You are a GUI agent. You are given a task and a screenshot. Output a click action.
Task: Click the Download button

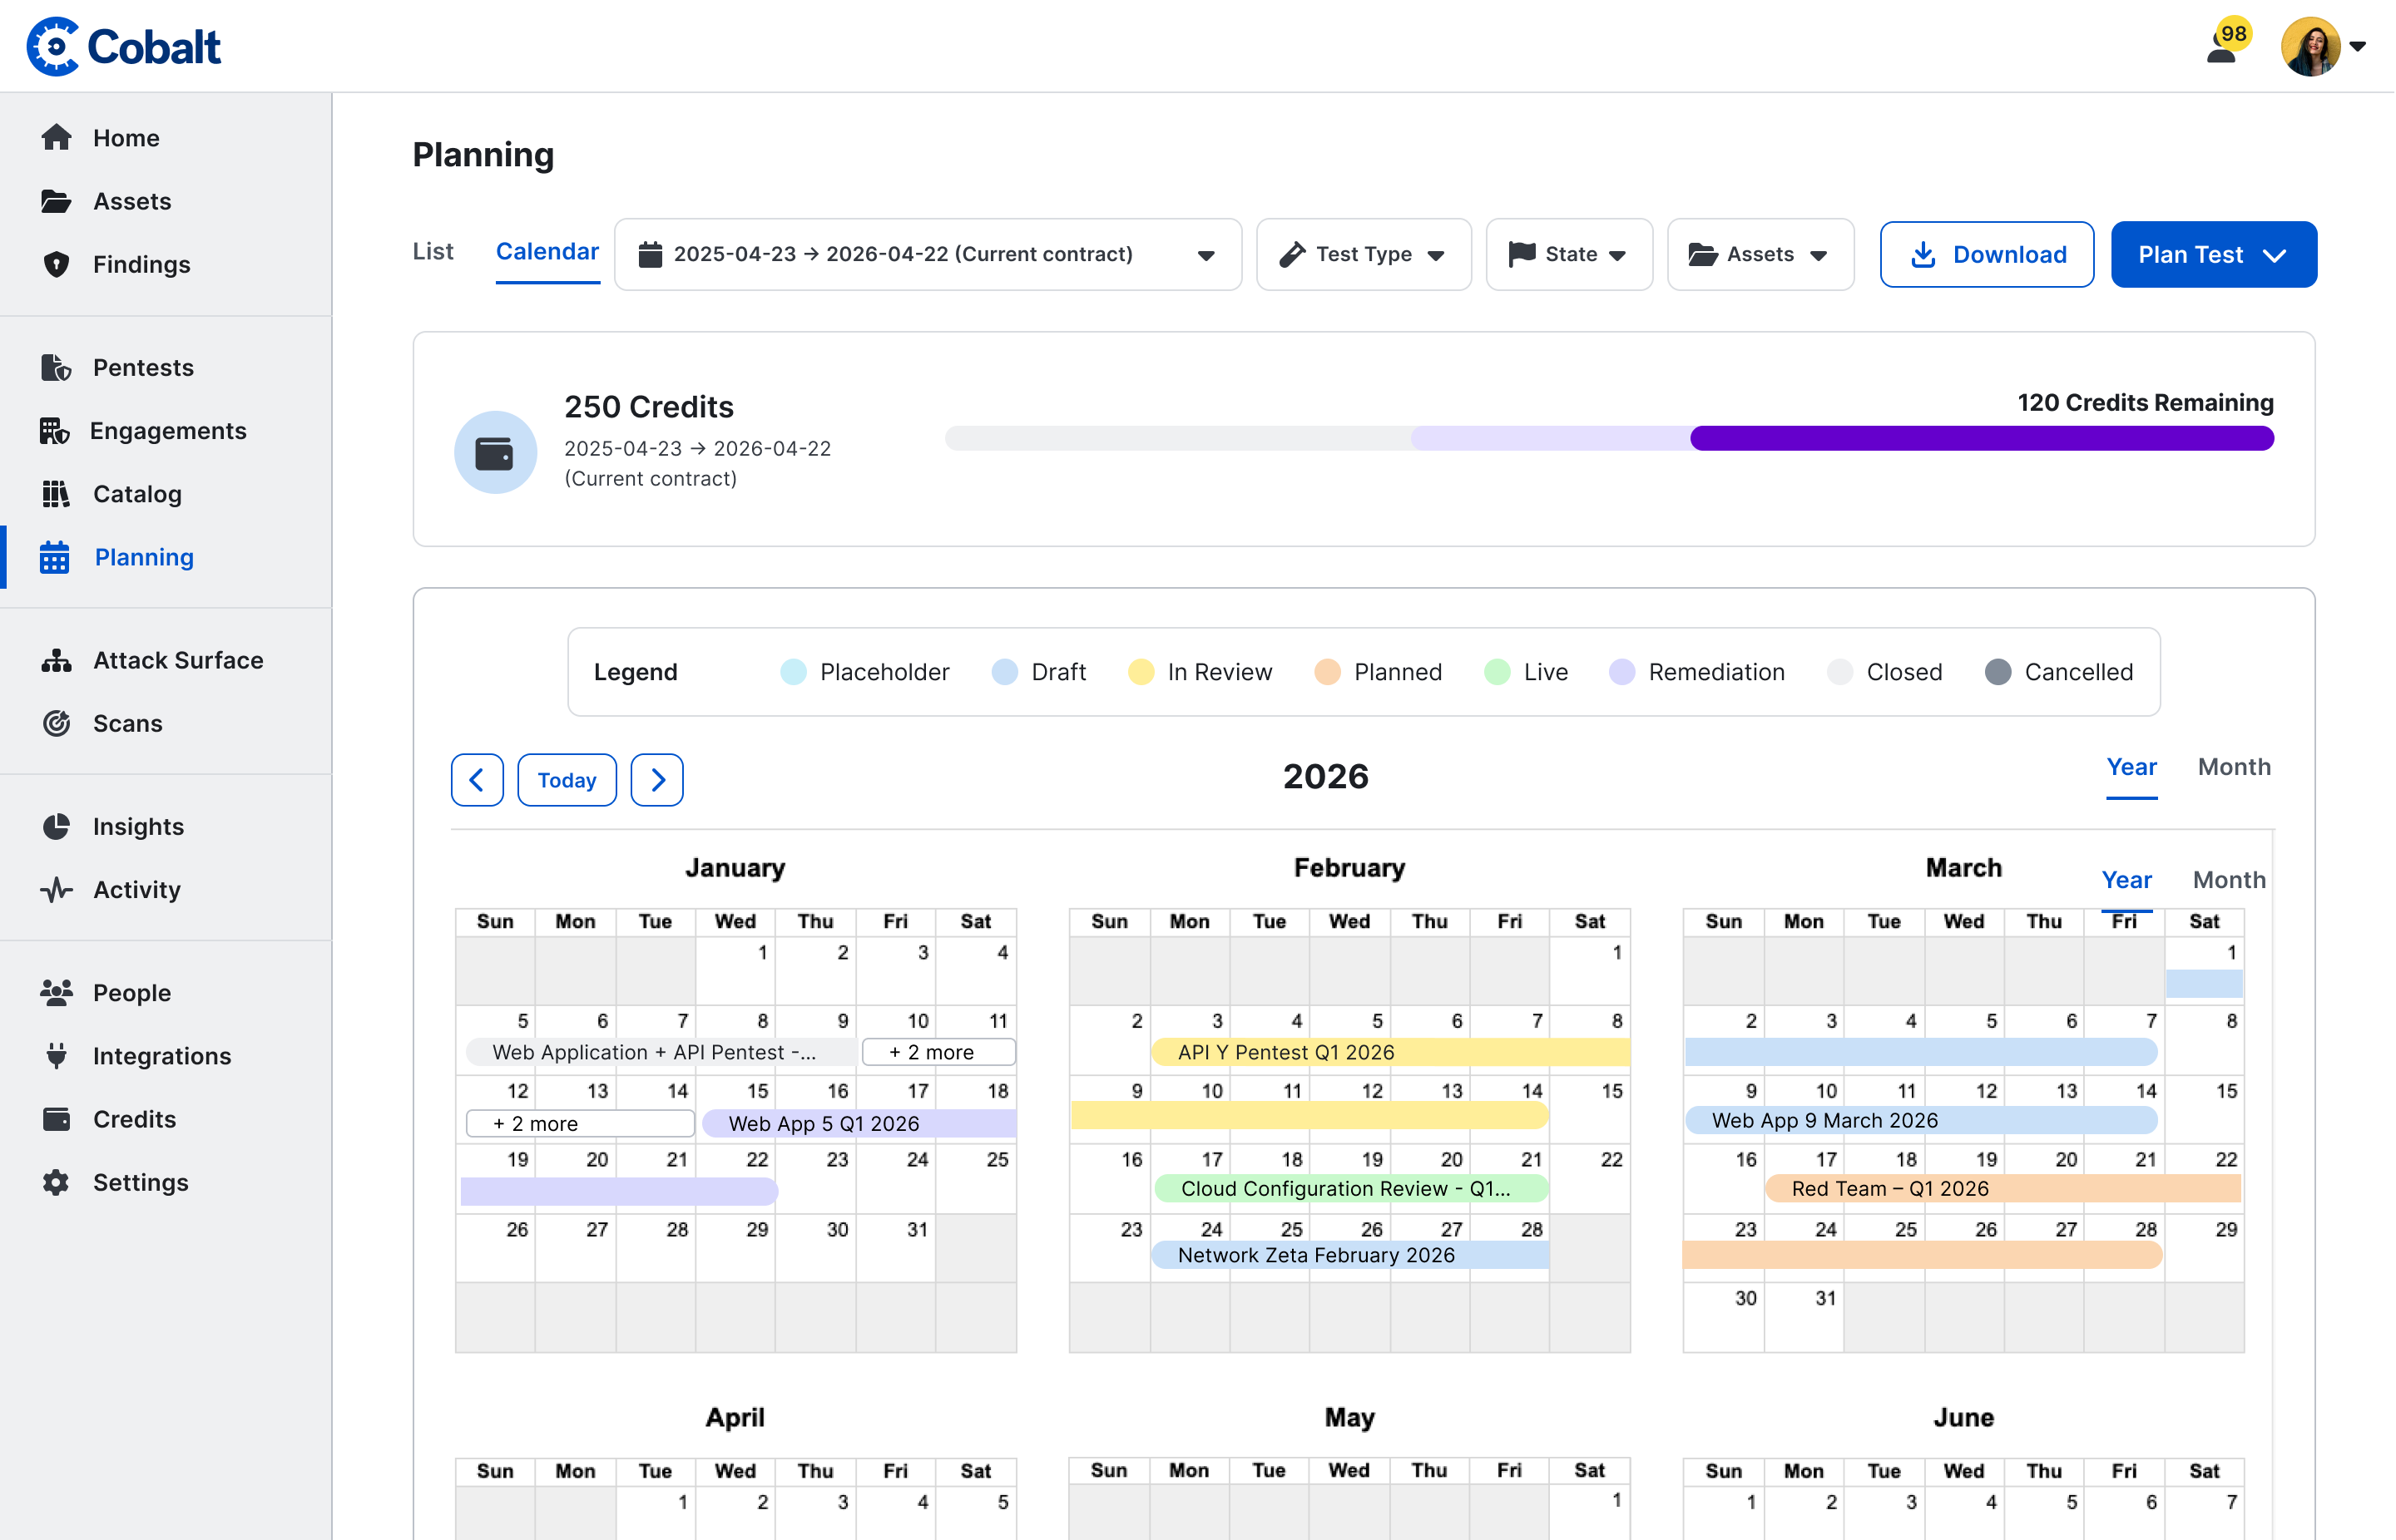[1986, 254]
